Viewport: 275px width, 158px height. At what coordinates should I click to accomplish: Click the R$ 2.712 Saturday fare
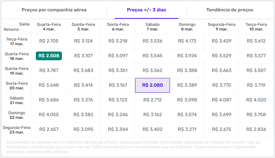click(x=153, y=100)
